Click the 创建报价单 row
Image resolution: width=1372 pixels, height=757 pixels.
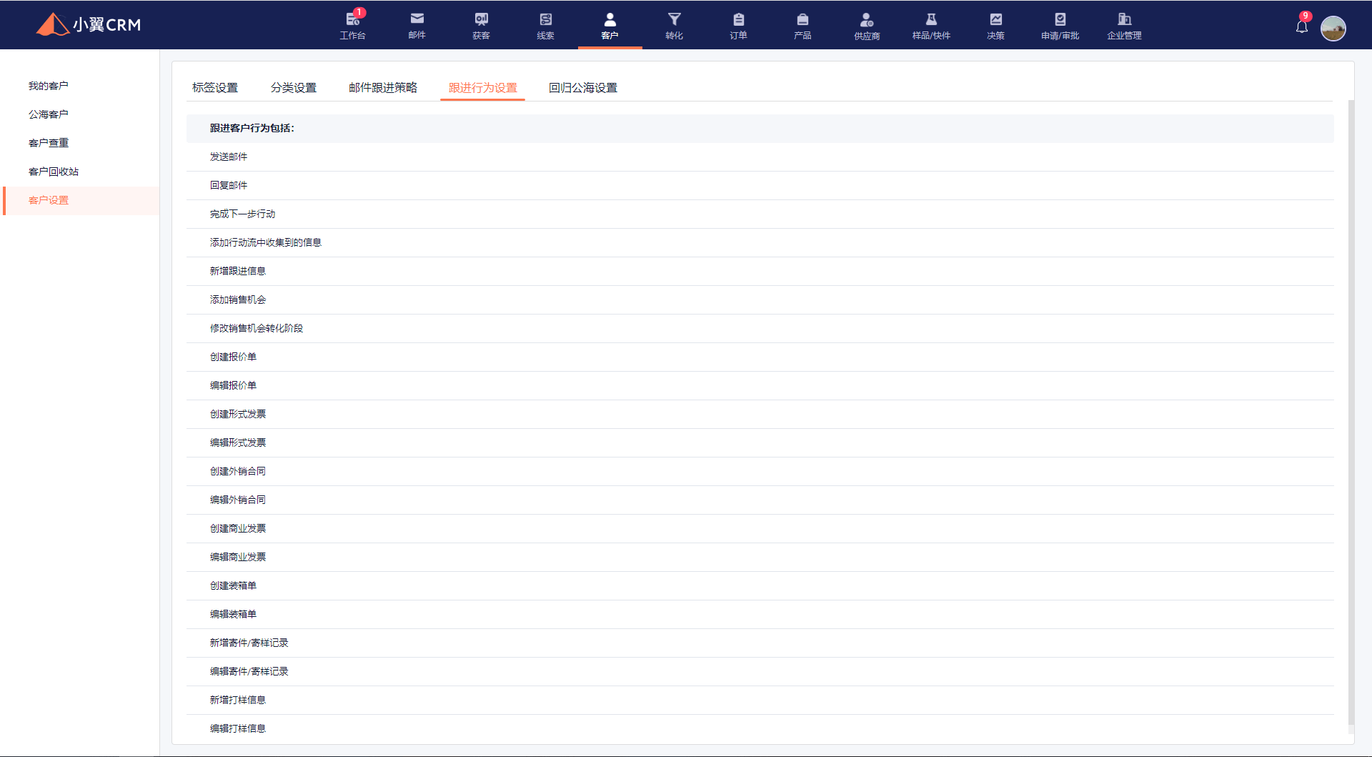[760, 357]
